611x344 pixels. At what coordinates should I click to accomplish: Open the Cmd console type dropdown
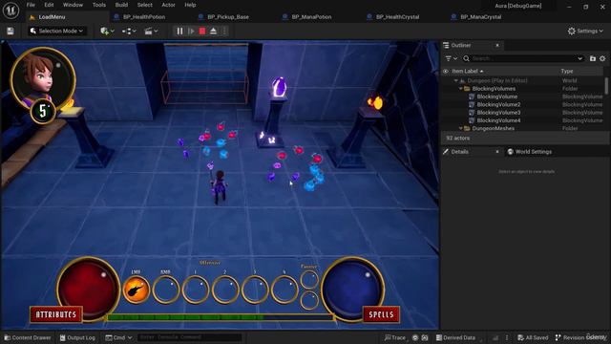118,337
